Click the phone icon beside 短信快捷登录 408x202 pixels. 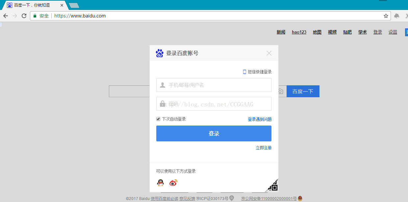coord(244,72)
